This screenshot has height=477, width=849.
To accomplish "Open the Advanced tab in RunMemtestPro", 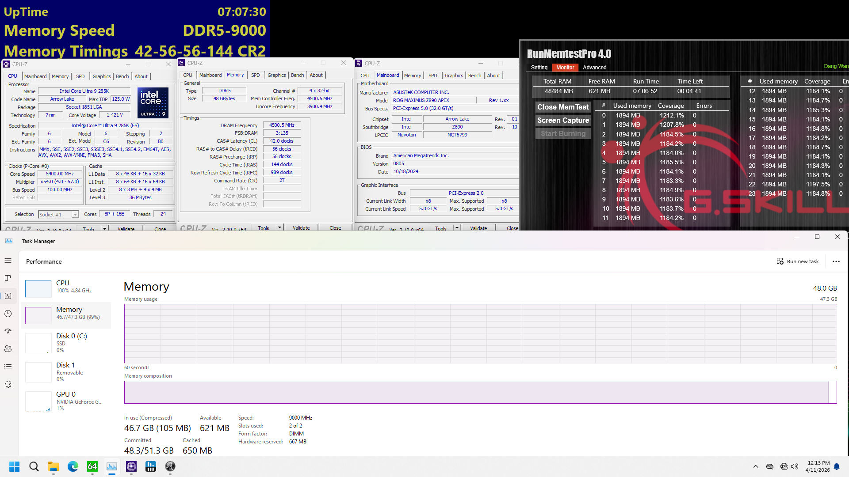I will pyautogui.click(x=594, y=67).
